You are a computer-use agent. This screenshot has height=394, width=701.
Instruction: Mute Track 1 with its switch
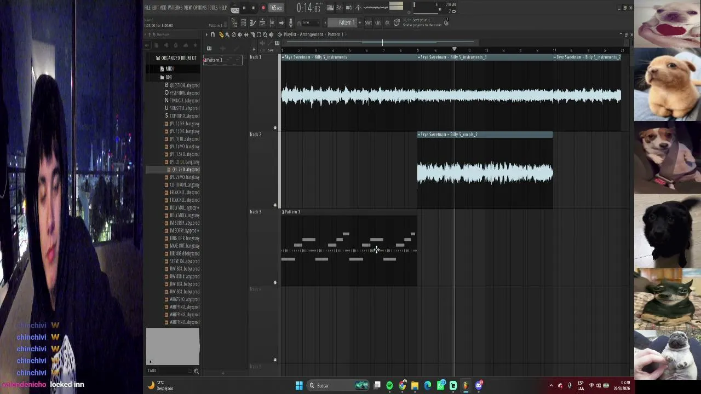click(275, 128)
